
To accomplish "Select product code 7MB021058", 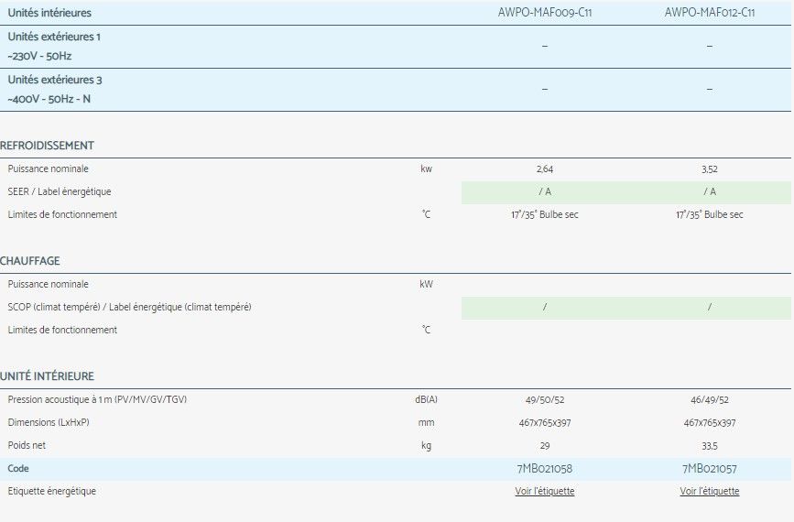I will [545, 469].
